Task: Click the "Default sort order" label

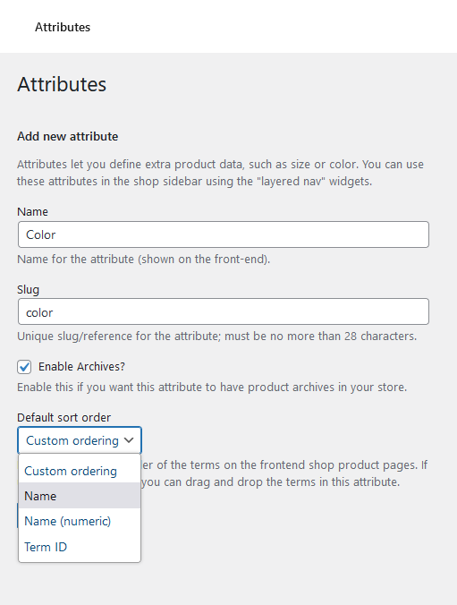Action: click(x=64, y=417)
